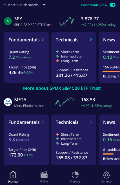The image size is (120, 185).
Task: Open the META sparkline chart
Action: point(65,102)
